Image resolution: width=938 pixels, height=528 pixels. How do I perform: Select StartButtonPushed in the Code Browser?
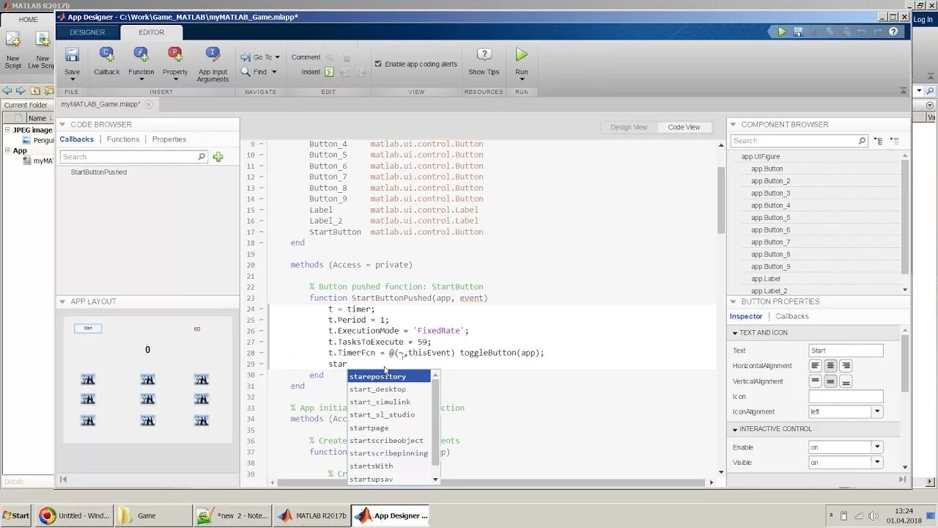click(99, 172)
